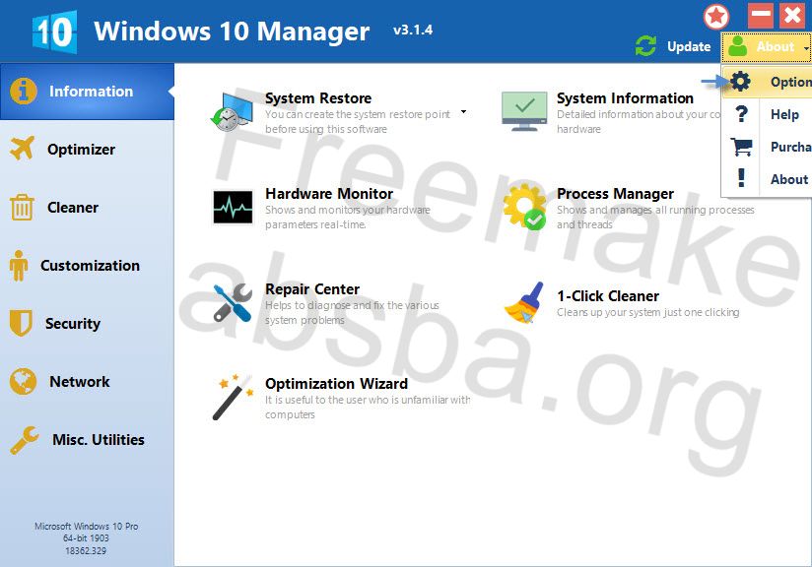Click the Options gear icon in menu
812x567 pixels.
(740, 82)
